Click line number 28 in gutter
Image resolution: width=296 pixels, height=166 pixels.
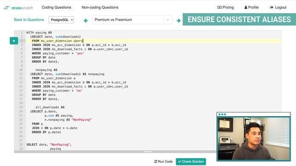coord(21,144)
